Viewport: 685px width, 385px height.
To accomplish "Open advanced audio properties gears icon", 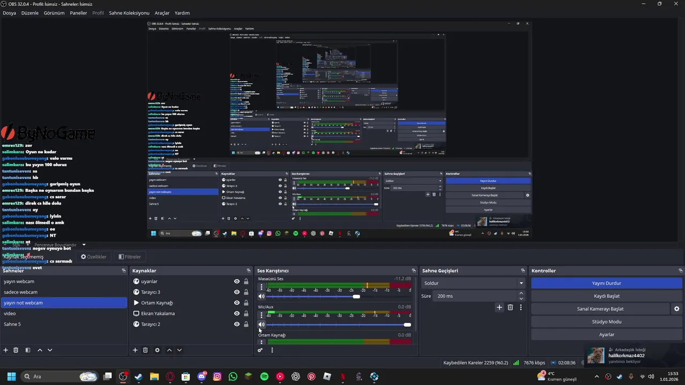I will tap(260, 350).
